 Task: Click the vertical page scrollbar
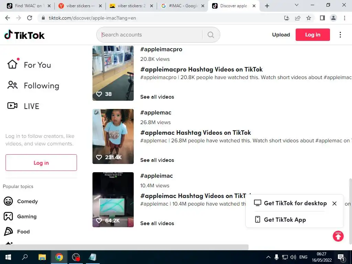(350, 211)
